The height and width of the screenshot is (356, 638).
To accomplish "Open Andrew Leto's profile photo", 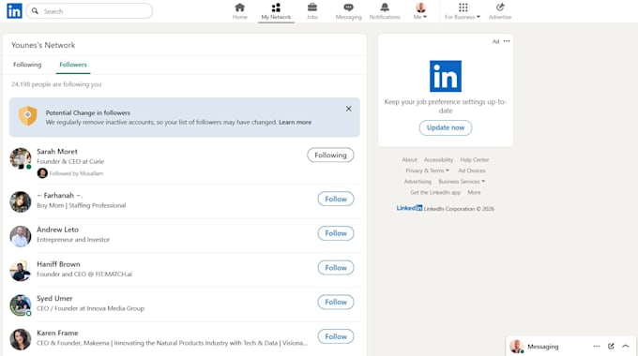I will pos(21,236).
